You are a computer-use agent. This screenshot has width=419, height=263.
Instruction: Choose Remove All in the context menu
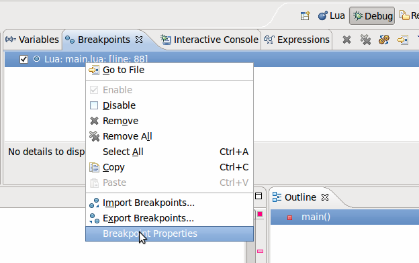pos(169,136)
